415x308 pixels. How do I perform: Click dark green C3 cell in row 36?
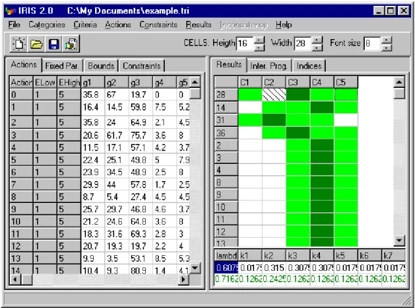coord(298,133)
